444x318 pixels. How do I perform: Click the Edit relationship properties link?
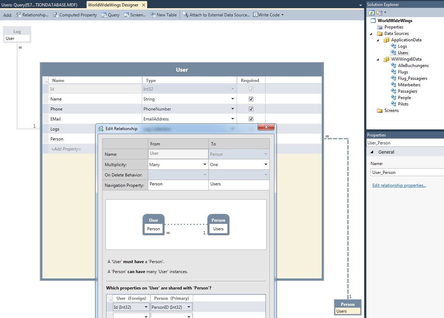click(x=399, y=185)
